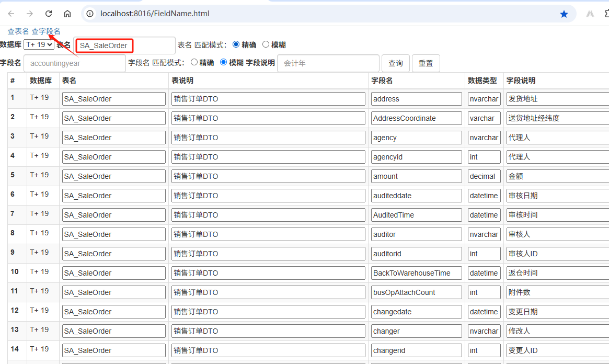The width and height of the screenshot is (609, 364).
Task: View site information icon in address bar
Action: 90,14
